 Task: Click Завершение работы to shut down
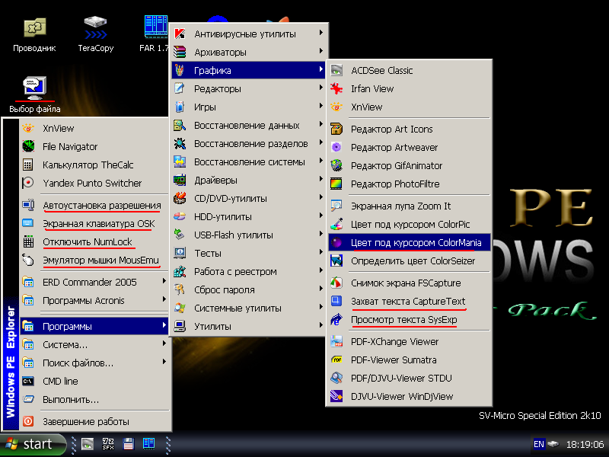[x=85, y=421]
